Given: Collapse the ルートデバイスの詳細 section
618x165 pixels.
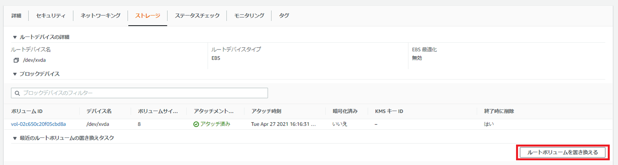Looking at the screenshot, I should [15, 37].
